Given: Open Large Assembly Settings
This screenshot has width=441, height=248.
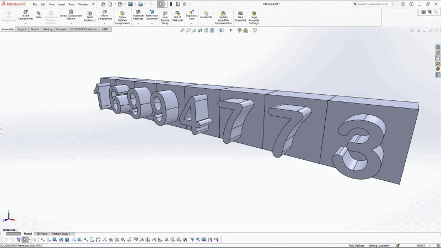Looking at the screenshot, I should point(254,18).
